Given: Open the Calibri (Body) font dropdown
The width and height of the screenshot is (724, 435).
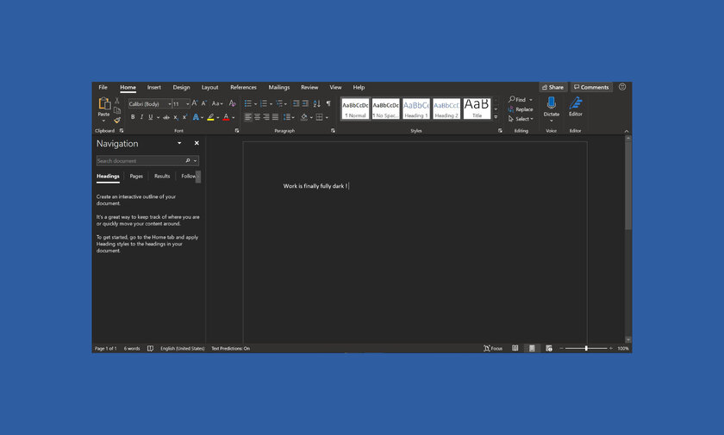Looking at the screenshot, I should pos(170,103).
